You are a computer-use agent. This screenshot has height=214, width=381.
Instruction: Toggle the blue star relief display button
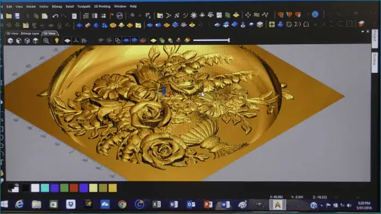click(126, 40)
